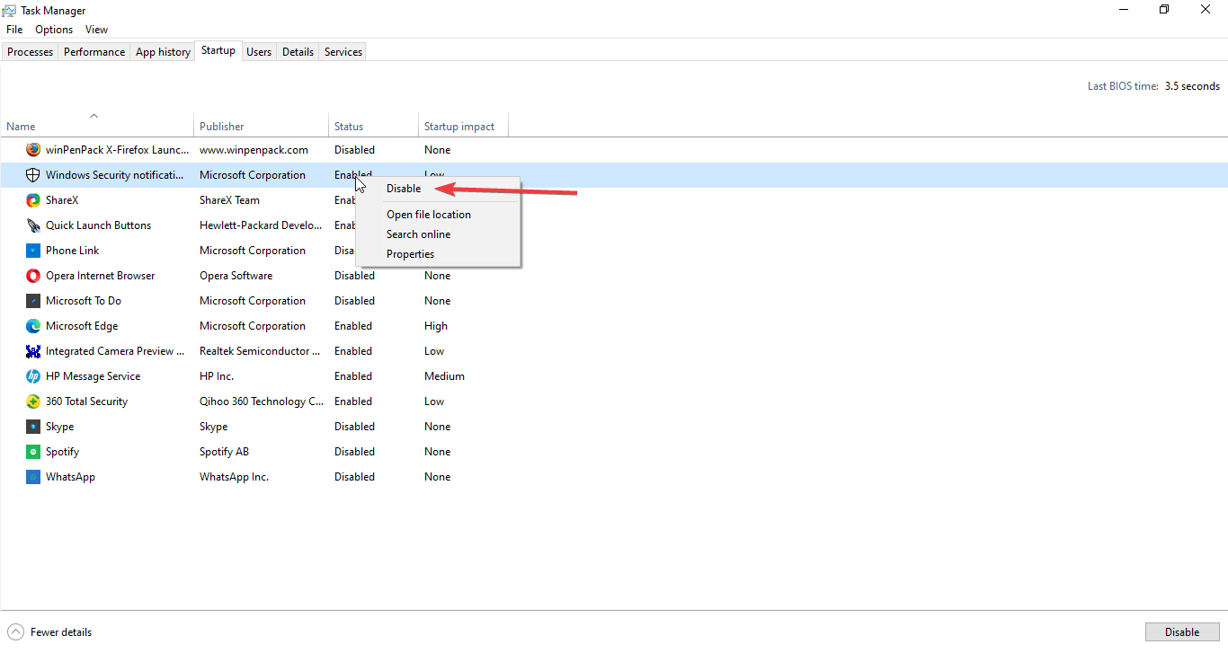This screenshot has width=1228, height=653.
Task: Select the Quick Launch Buttons row
Action: pos(100,225)
